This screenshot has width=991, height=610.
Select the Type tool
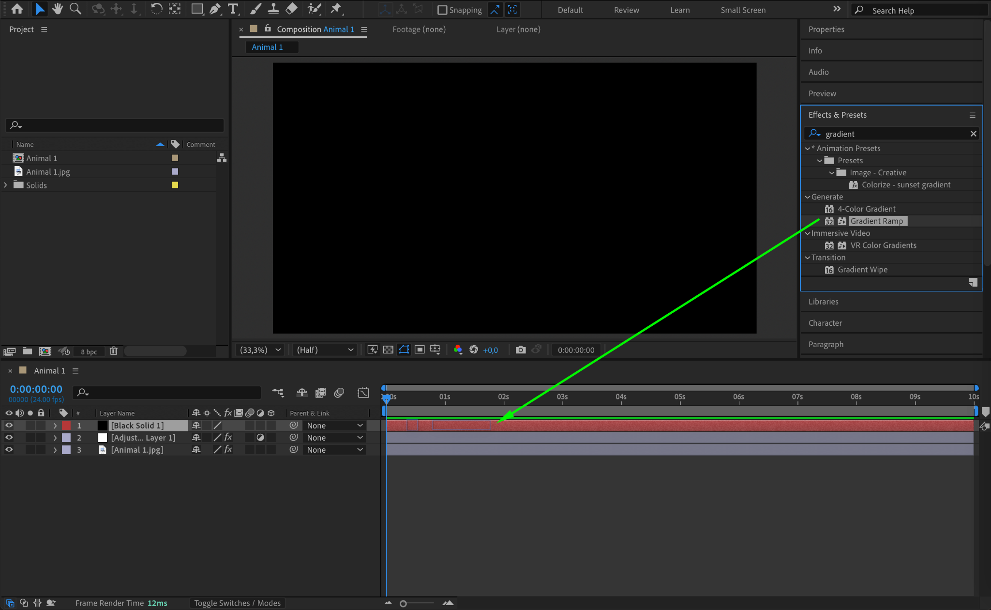pyautogui.click(x=233, y=9)
